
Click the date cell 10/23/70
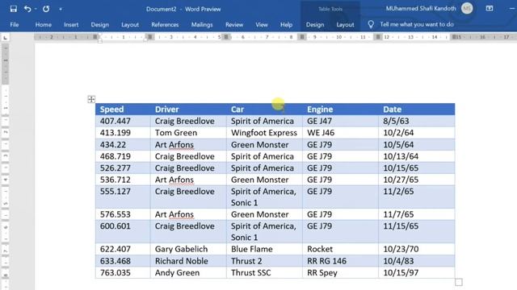coord(417,249)
